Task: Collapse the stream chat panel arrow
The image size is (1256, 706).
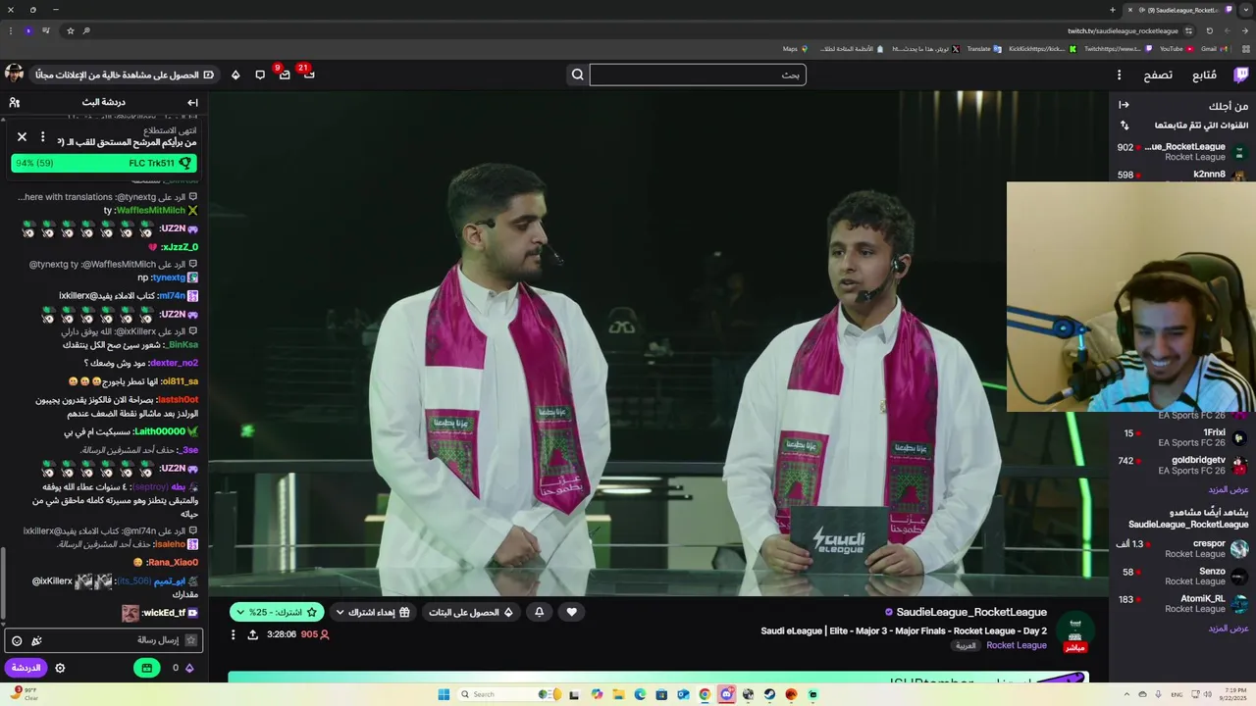Action: point(192,102)
